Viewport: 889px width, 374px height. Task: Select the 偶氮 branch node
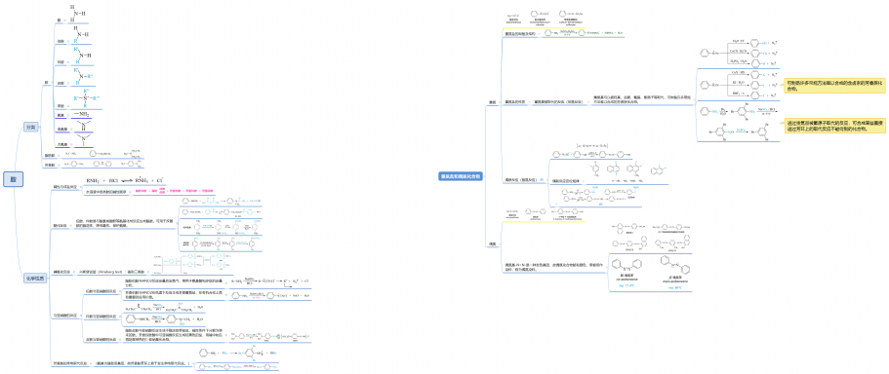tap(493, 243)
